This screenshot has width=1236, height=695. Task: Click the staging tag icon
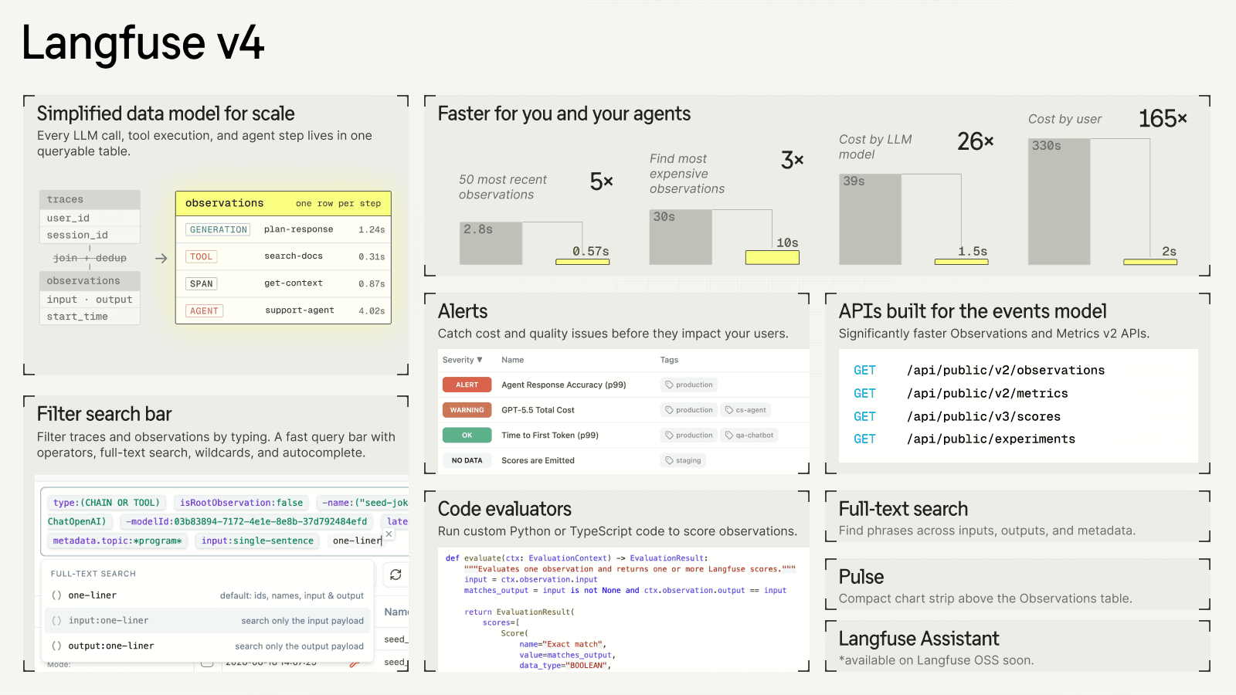coord(669,460)
